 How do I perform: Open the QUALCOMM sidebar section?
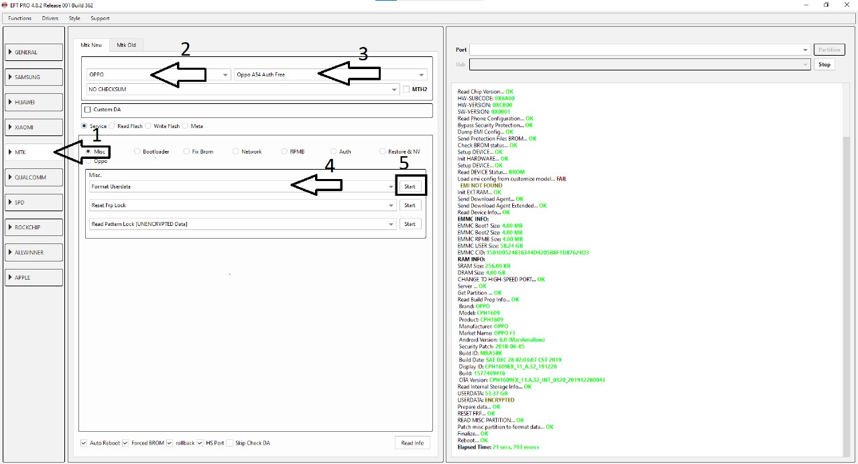(x=34, y=177)
